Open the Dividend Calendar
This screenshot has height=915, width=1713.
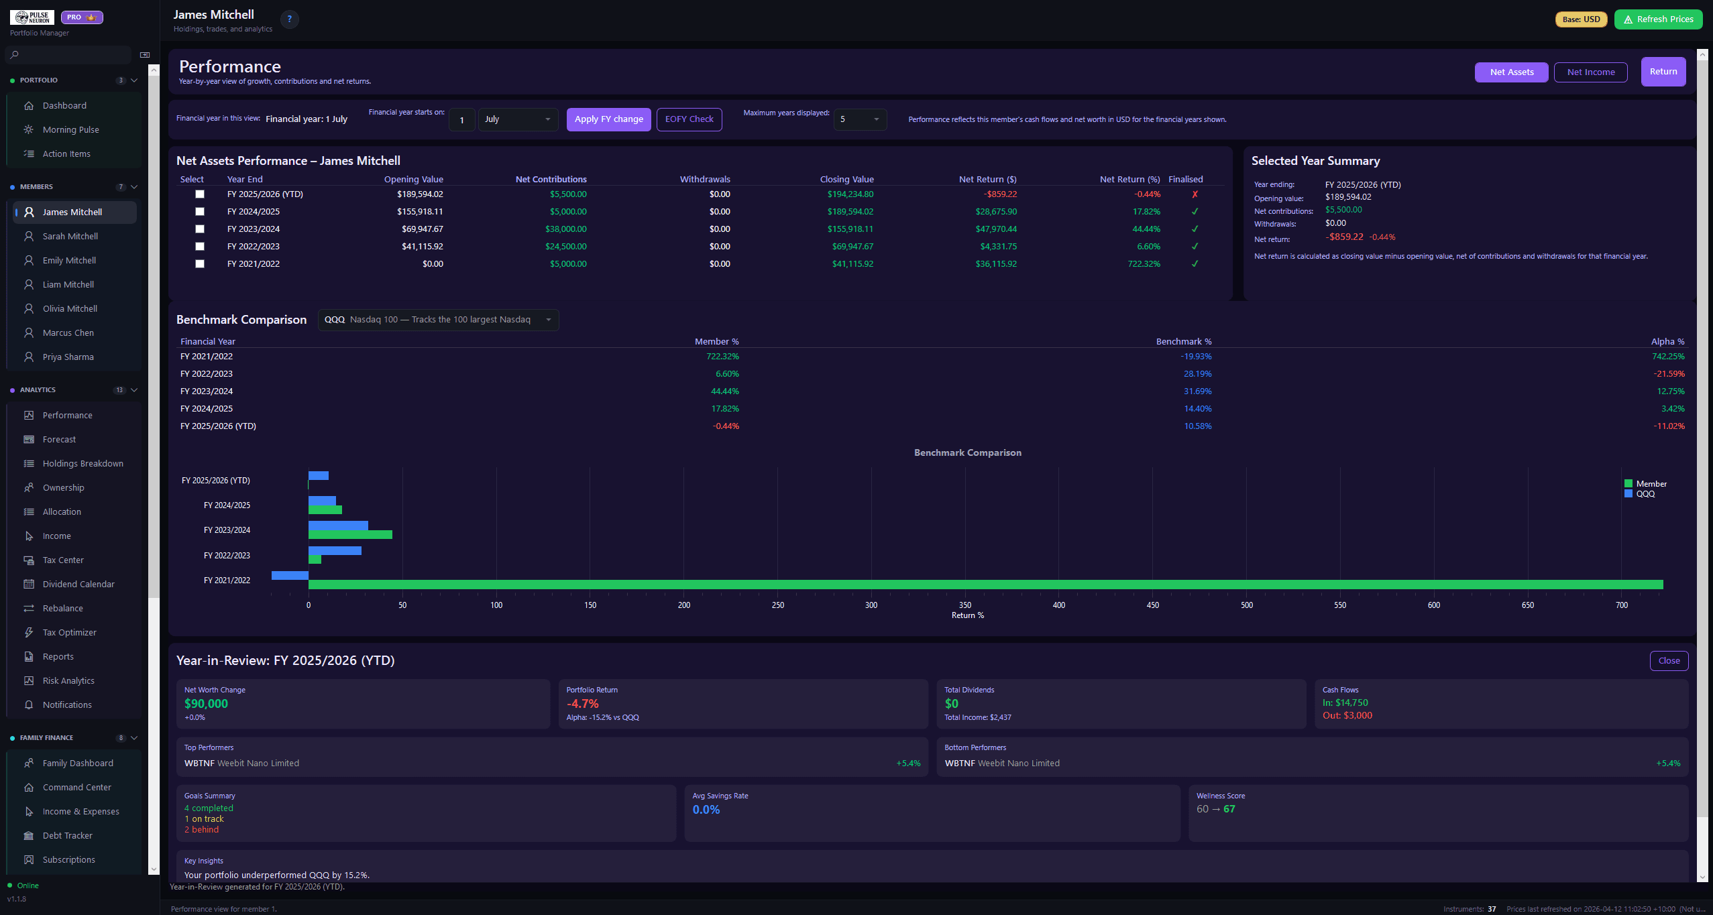(x=78, y=584)
